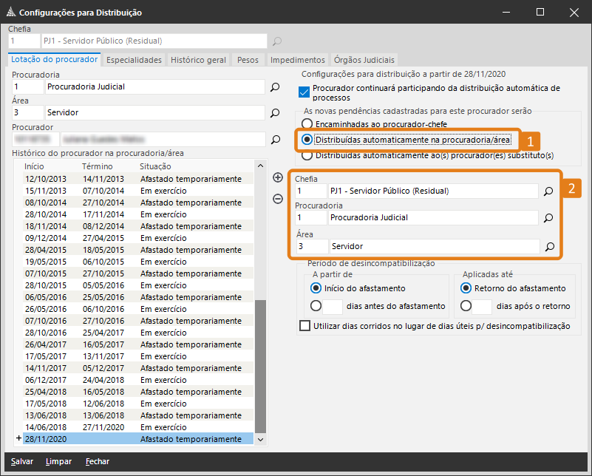The height and width of the screenshot is (476, 592).
Task: Enable Utilizar dias corridos checkbox
Action: tap(305, 326)
